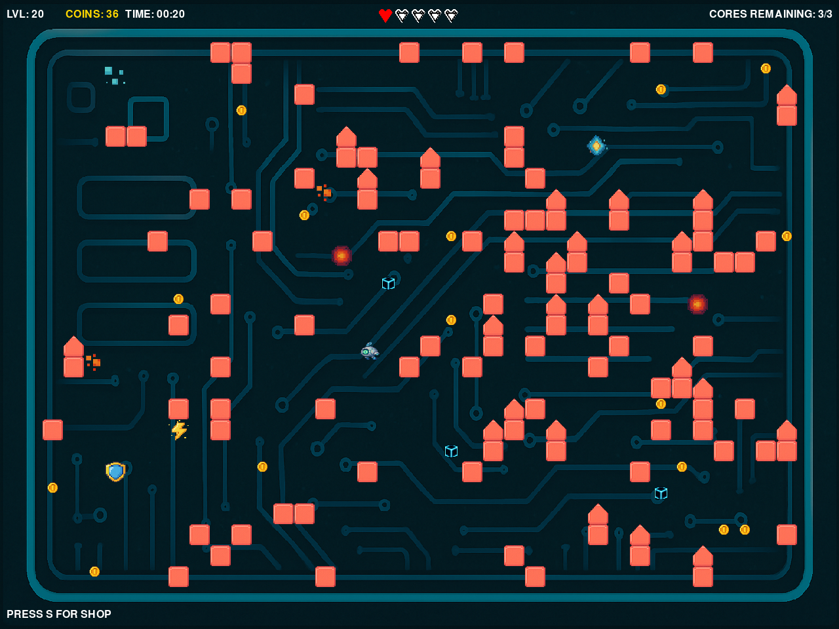839x629 pixels.
Task: Click the gold coin in top-right corner
Action: point(766,68)
